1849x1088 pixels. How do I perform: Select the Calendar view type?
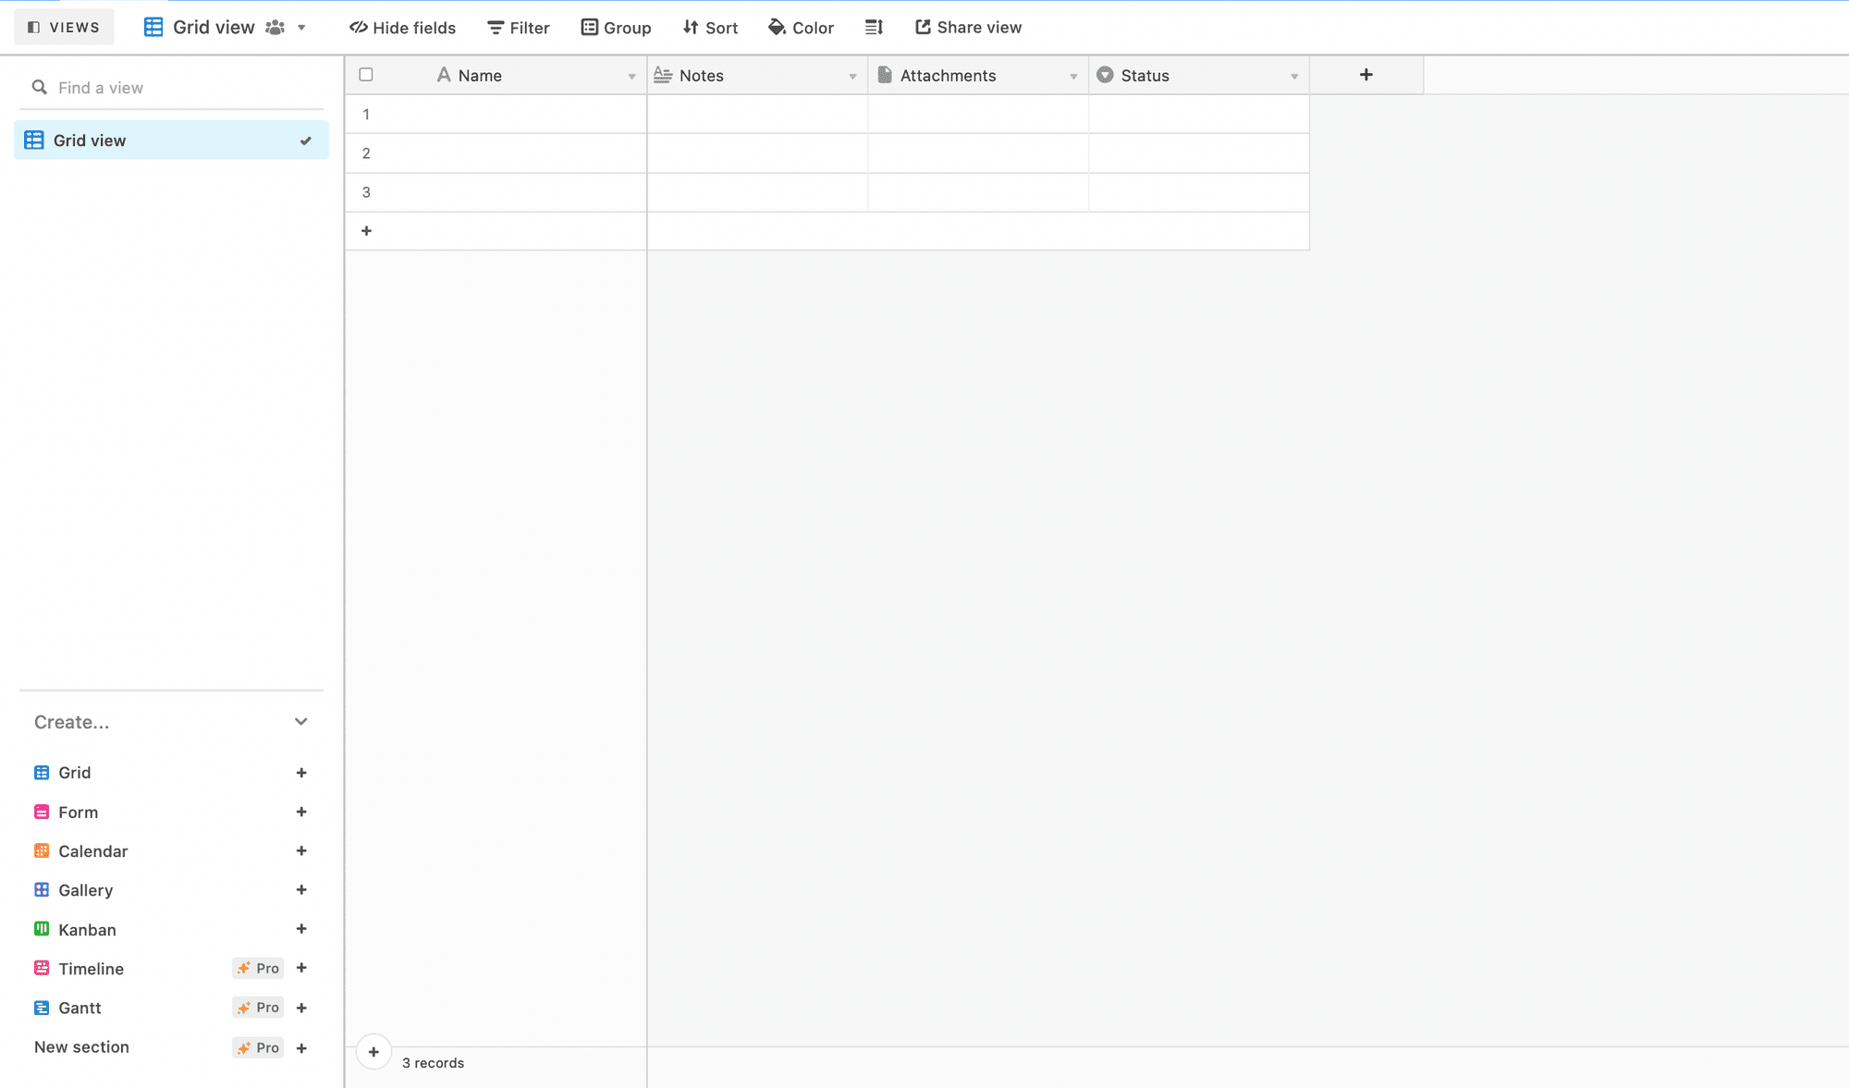pyautogui.click(x=93, y=851)
